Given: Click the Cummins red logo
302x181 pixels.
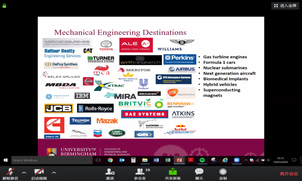Looking at the screenshot, I should tap(54, 125).
